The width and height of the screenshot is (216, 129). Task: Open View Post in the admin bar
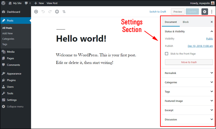(52, 3)
